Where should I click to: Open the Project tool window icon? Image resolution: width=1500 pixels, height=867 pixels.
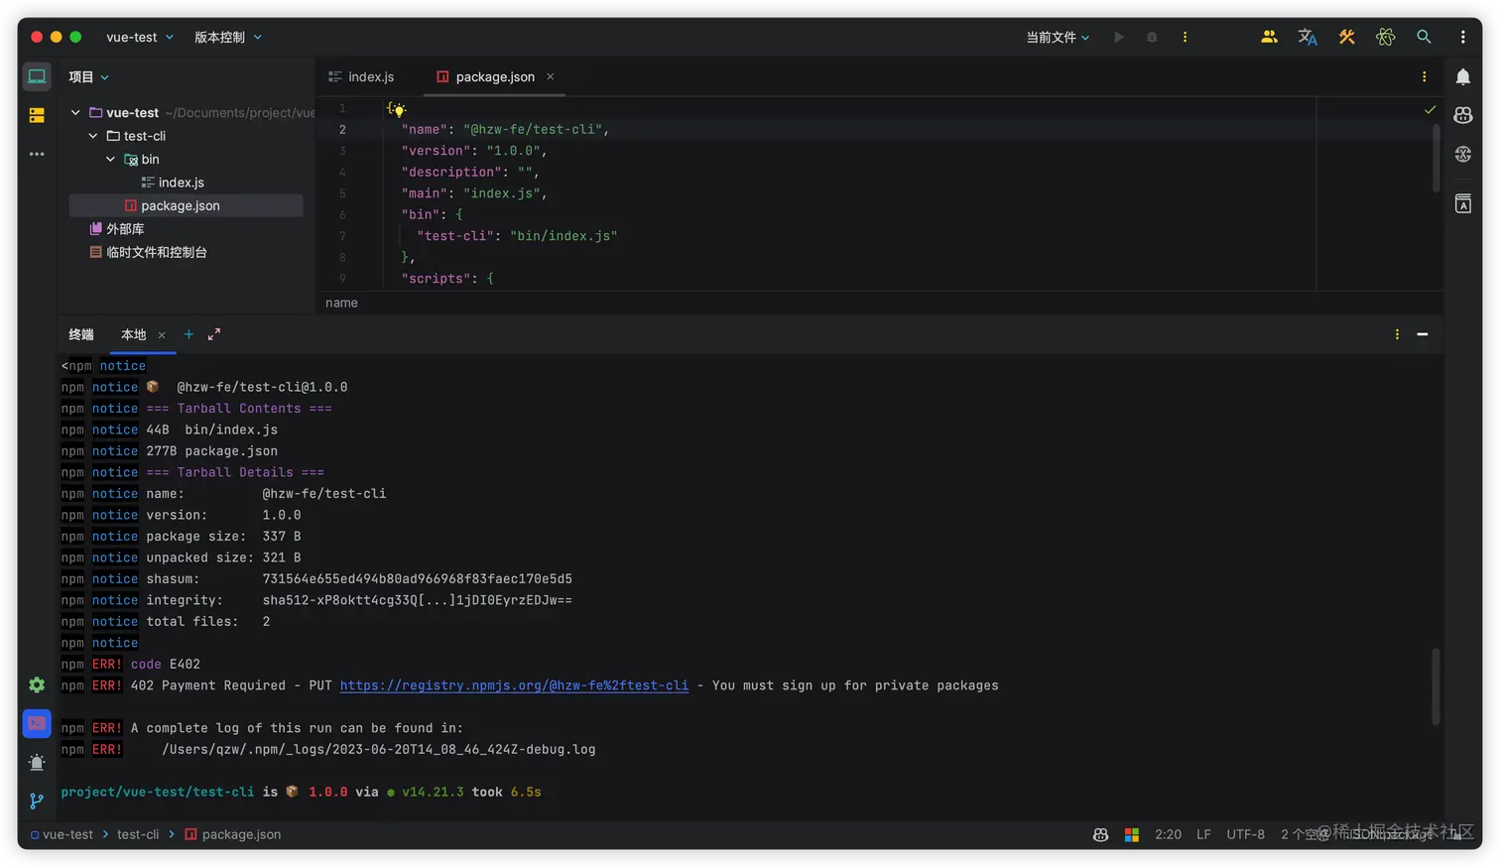pyautogui.click(x=37, y=76)
